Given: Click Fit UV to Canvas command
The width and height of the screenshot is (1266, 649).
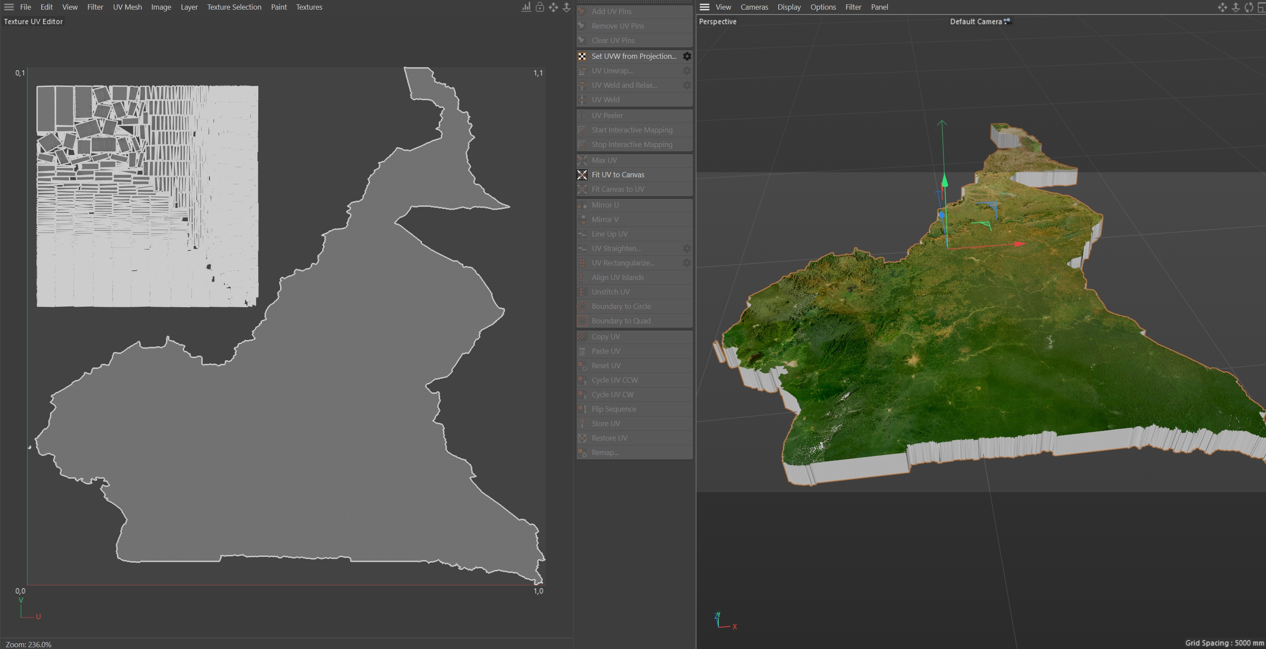Looking at the screenshot, I should point(618,175).
